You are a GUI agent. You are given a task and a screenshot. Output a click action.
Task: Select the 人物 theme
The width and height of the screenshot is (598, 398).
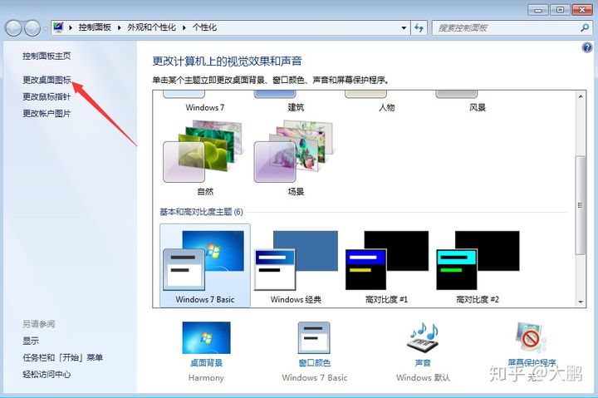(386, 102)
